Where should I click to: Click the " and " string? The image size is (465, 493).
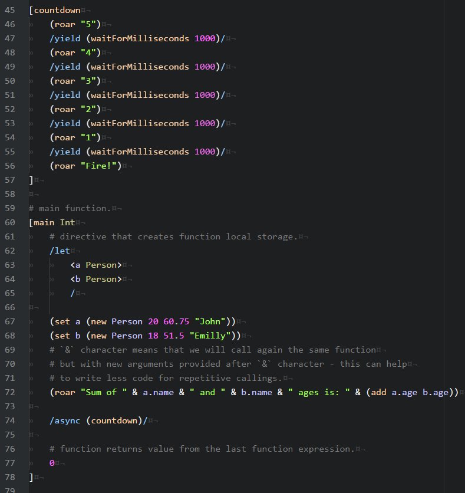[207, 392]
